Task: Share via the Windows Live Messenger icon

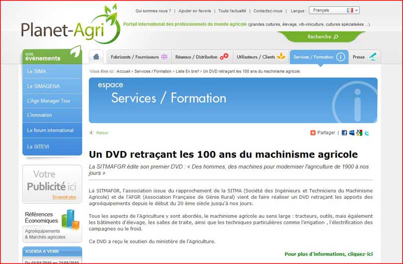Action: point(352,133)
